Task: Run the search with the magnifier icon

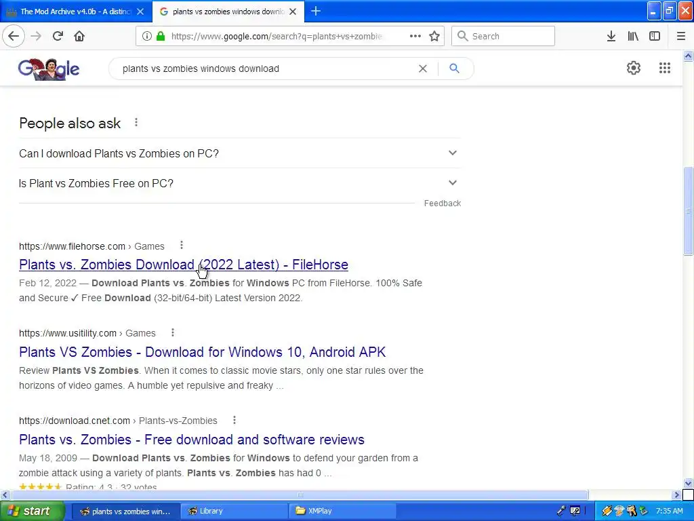Action: pyautogui.click(x=454, y=69)
